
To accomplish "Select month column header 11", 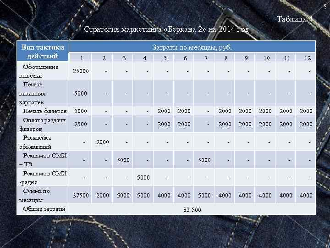I will click(x=287, y=58).
